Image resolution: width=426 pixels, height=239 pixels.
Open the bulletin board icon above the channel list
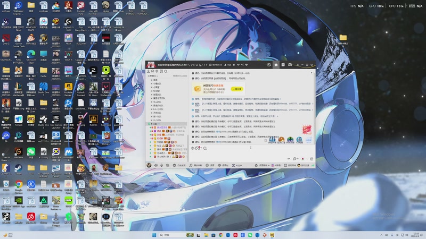click(x=161, y=71)
